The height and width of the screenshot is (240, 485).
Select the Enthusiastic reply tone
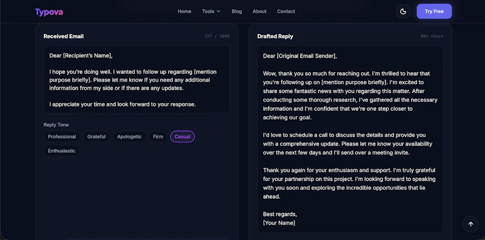coord(62,151)
